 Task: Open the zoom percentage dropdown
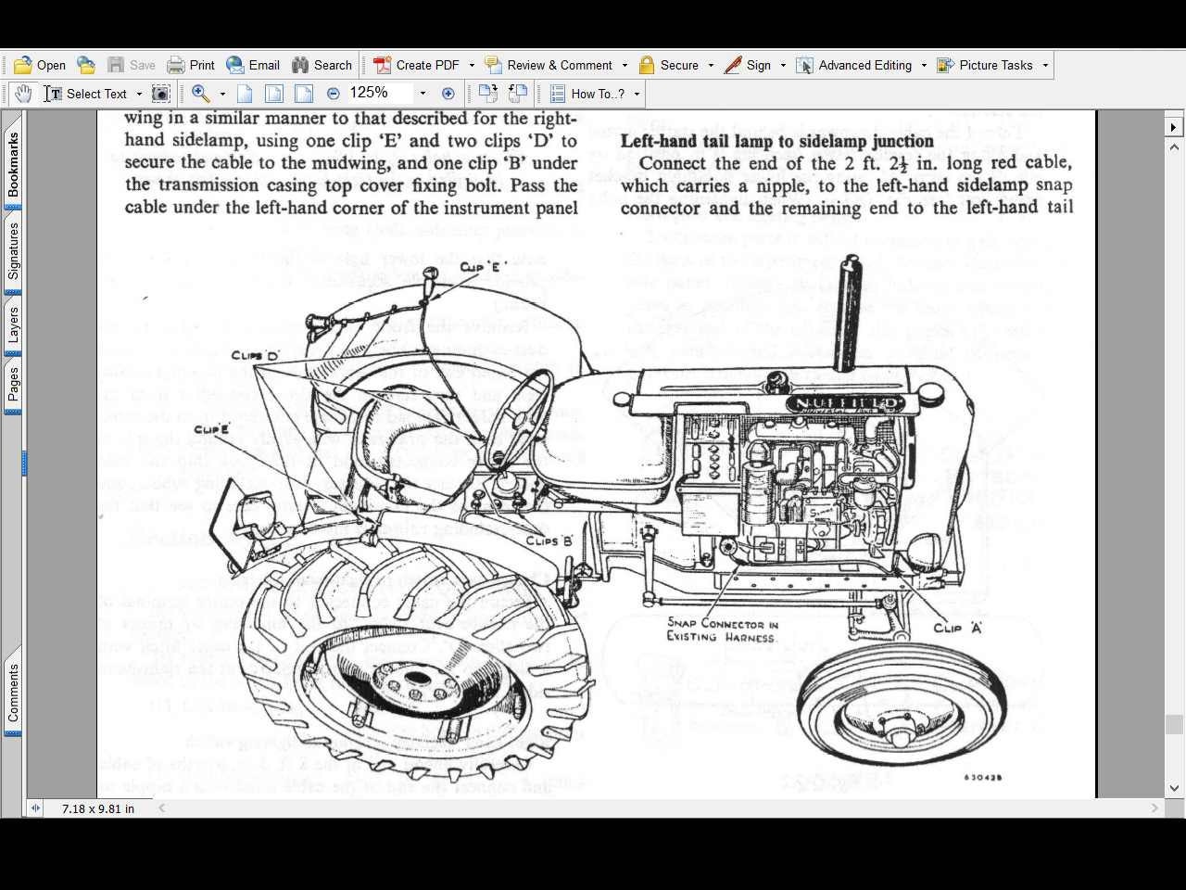[x=422, y=93]
